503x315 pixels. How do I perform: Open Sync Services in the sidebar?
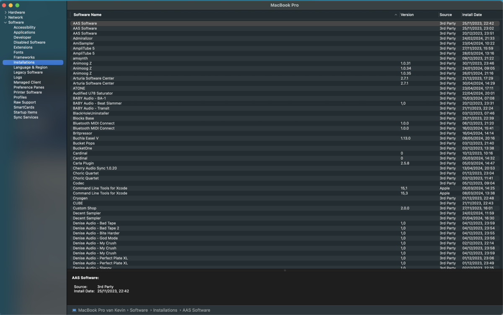point(26,117)
